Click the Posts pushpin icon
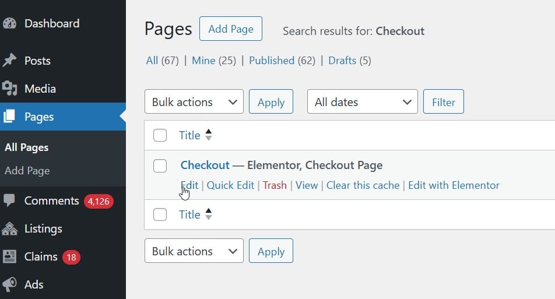555x299 pixels. pos(10,61)
